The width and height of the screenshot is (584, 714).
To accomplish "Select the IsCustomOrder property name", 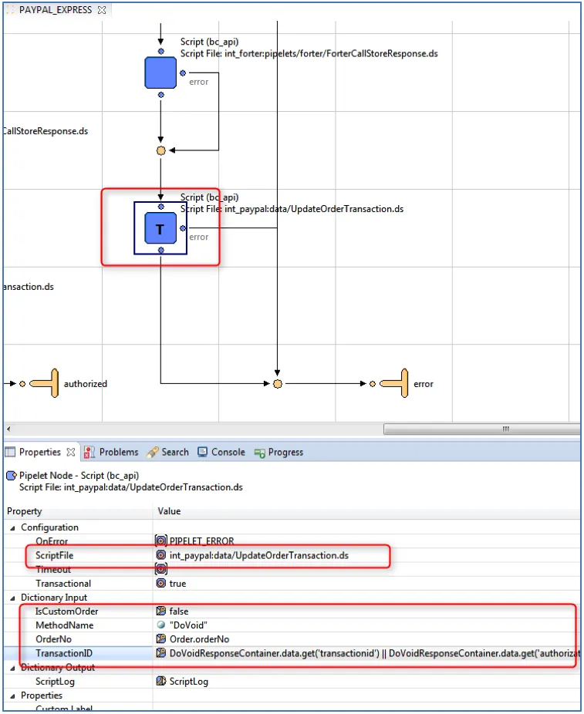I will tap(66, 611).
